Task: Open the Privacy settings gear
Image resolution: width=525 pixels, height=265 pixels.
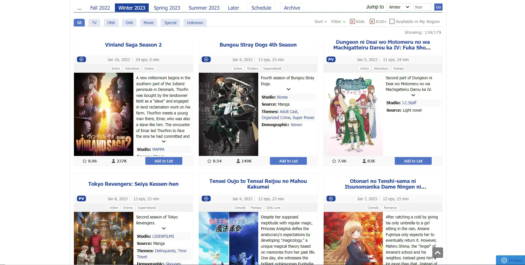Action: [504, 260]
